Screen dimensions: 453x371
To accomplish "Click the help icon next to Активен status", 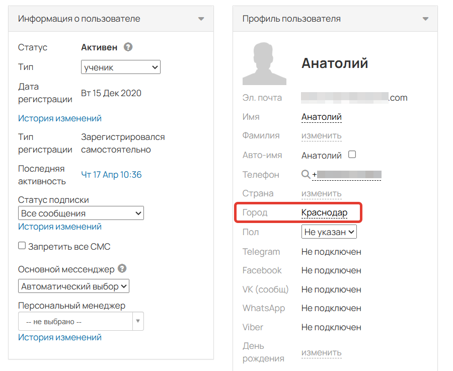I will (x=128, y=47).
